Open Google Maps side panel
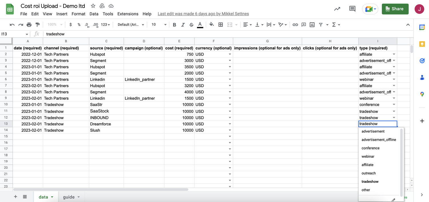The width and height of the screenshot is (429, 202). [x=422, y=94]
